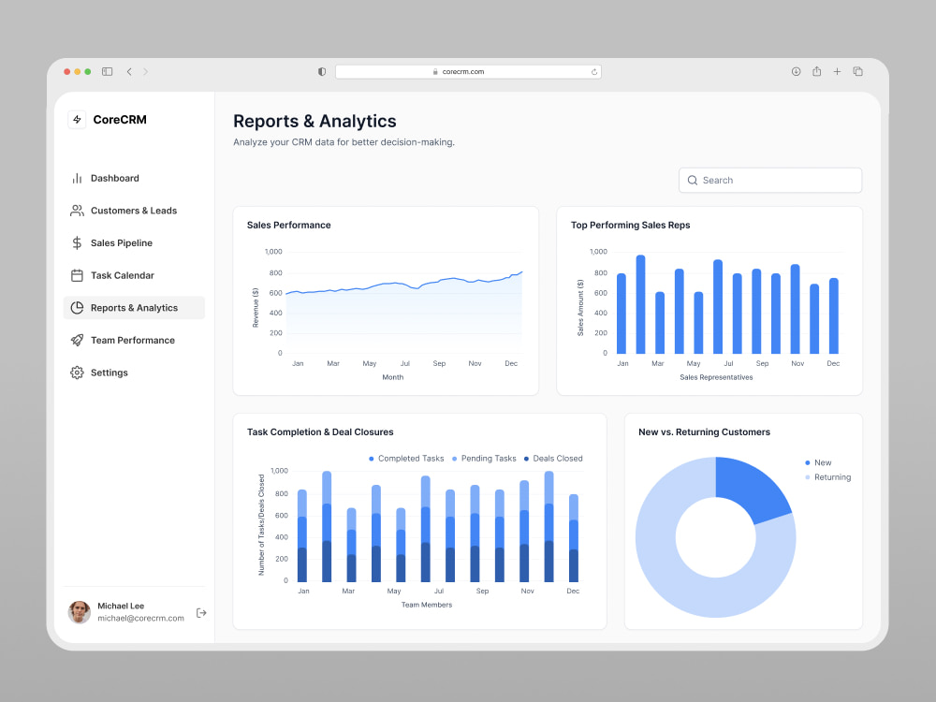Click the logout icon beside Michael Lee

[201, 612]
